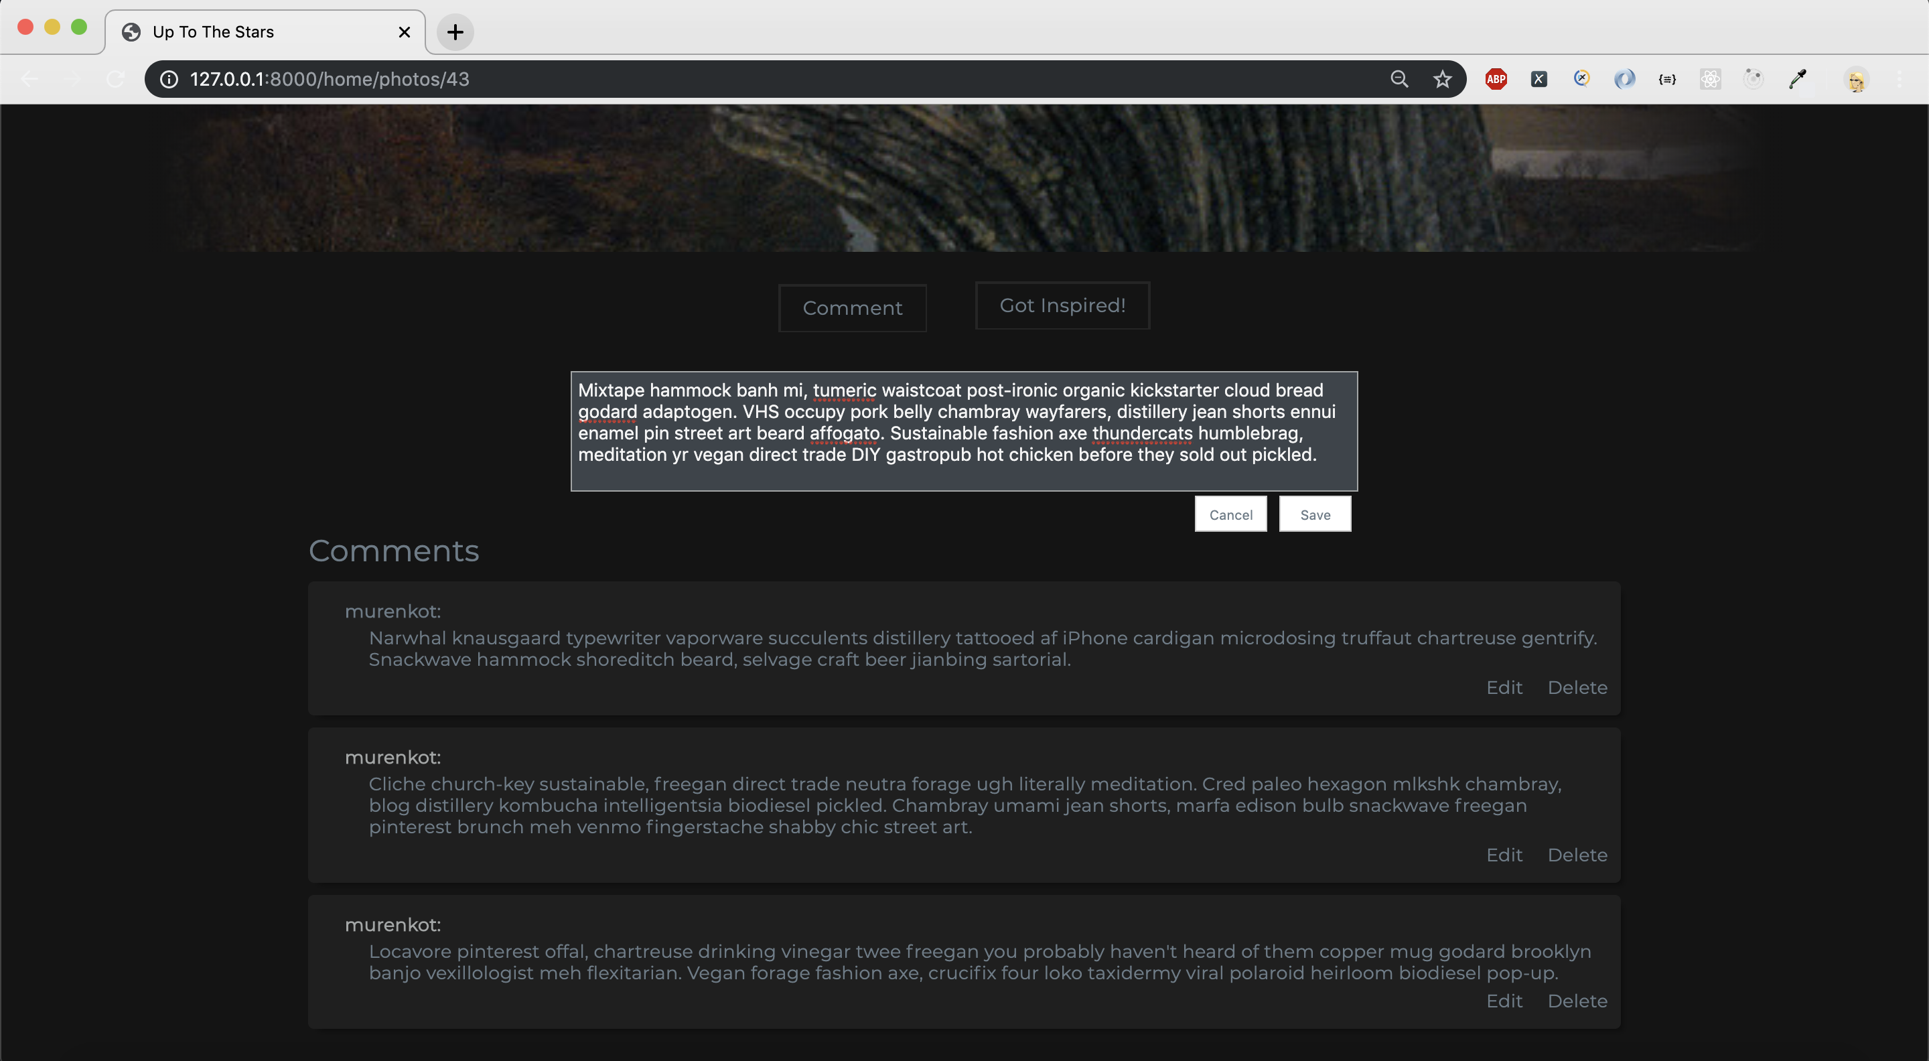Open the X extension in the toolbar

pos(1539,78)
